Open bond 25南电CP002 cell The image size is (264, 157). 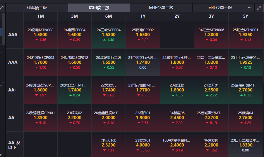[143, 35]
